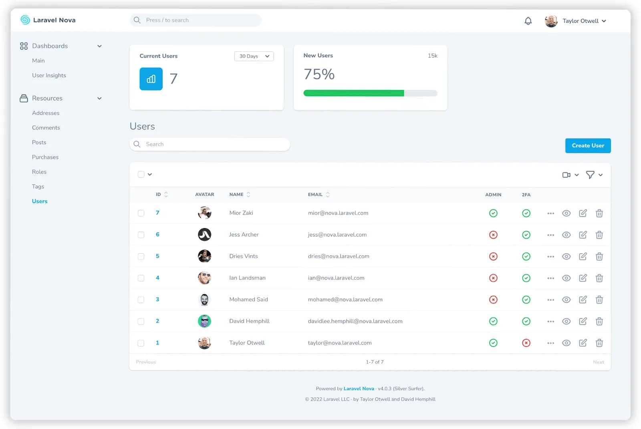View Ian Landsman using the eye icon

566,278
